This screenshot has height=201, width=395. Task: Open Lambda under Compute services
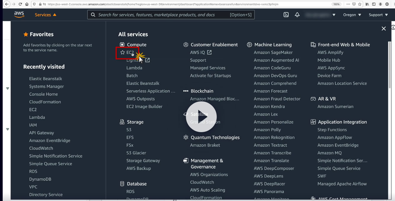pos(134,68)
